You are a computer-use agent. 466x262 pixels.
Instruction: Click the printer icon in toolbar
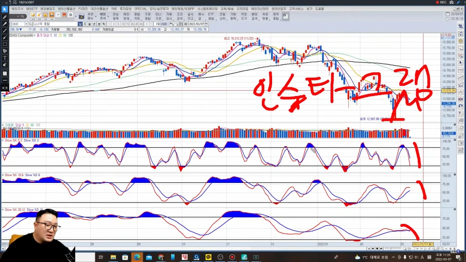coord(52,15)
